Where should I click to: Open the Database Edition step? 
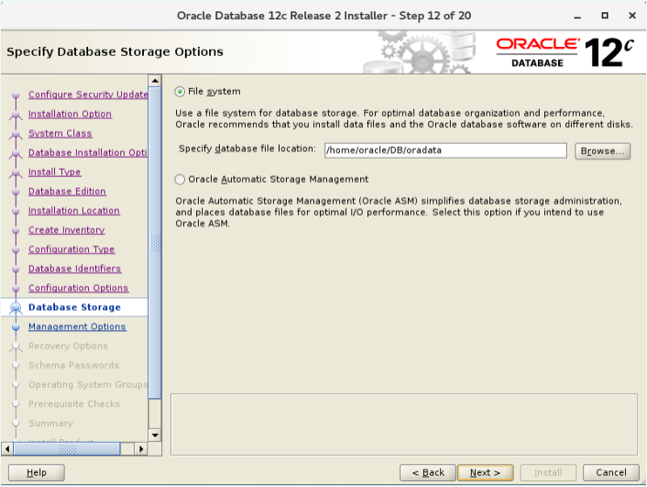click(67, 192)
